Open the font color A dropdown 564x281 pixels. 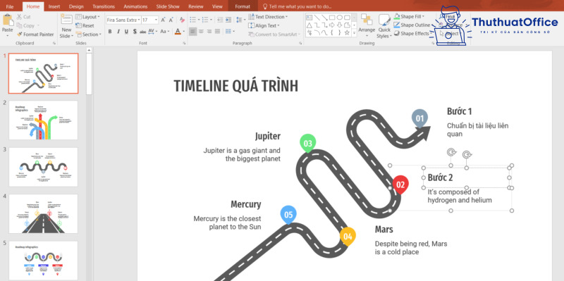[x=184, y=32]
